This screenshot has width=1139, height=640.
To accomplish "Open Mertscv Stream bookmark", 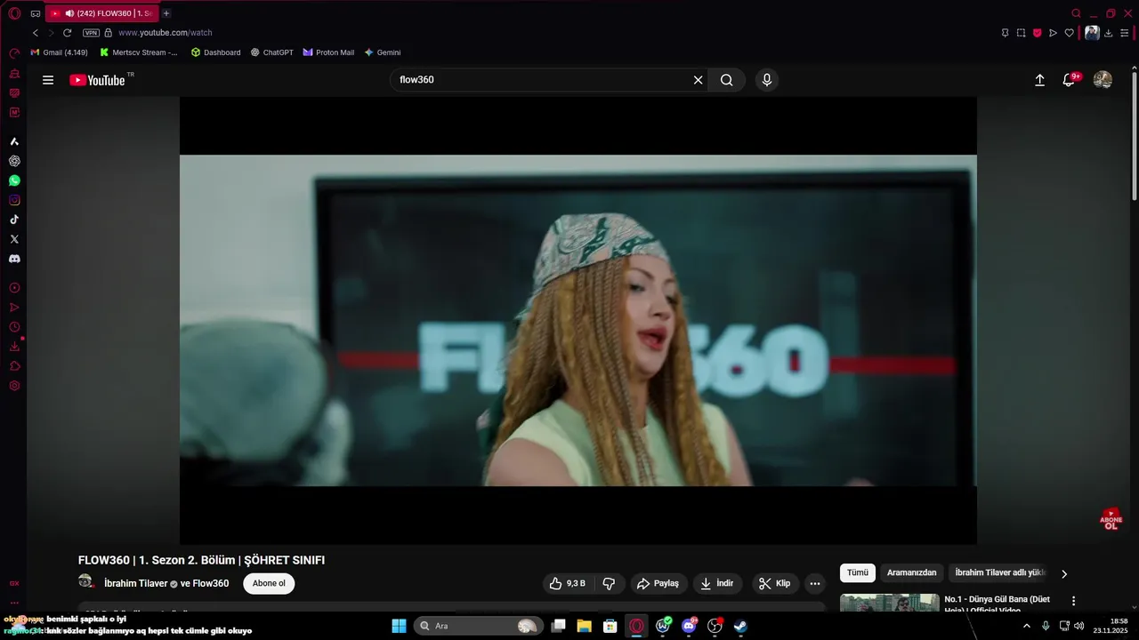I will click(x=139, y=52).
